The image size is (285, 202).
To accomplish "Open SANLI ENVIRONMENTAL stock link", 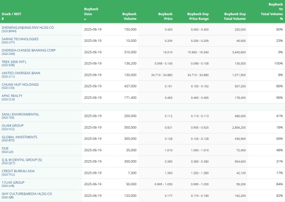I will (20, 114).
